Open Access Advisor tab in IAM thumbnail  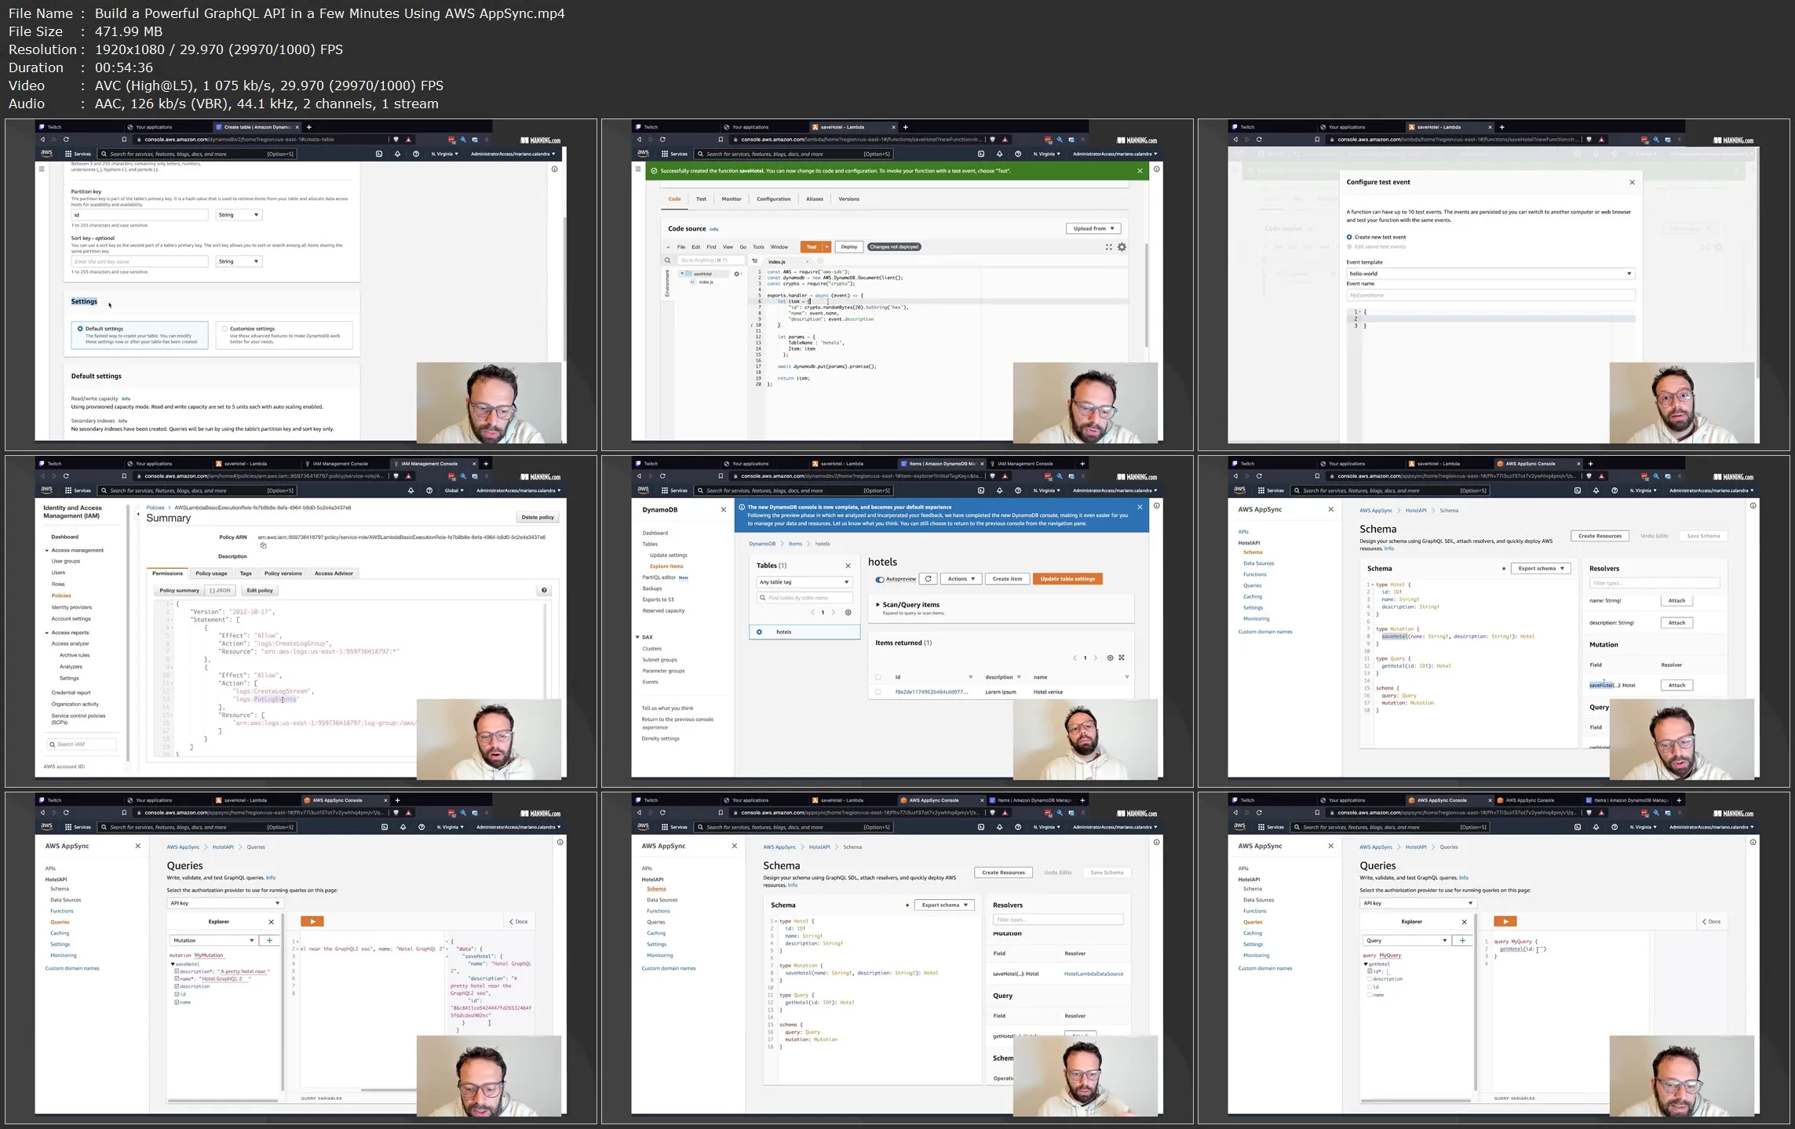click(334, 574)
